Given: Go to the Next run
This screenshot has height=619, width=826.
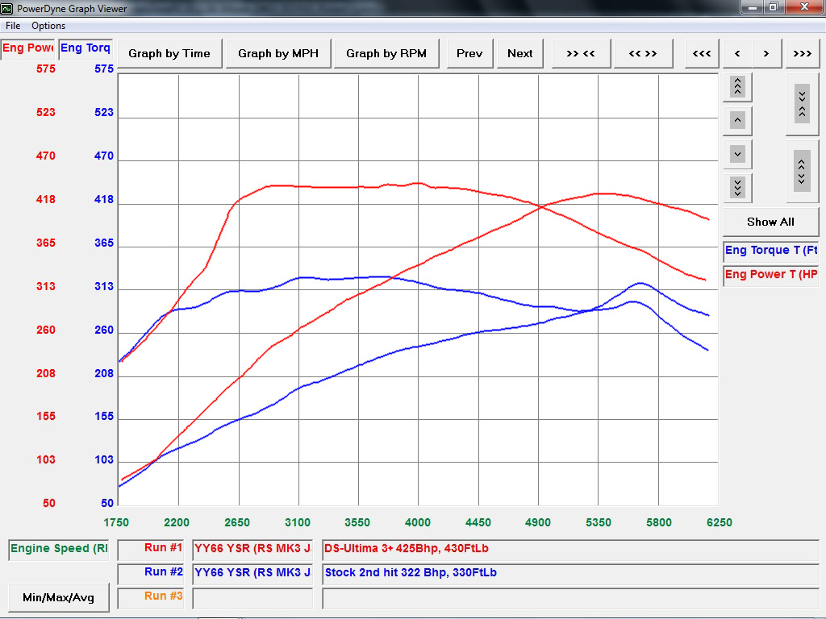Looking at the screenshot, I should pos(520,53).
